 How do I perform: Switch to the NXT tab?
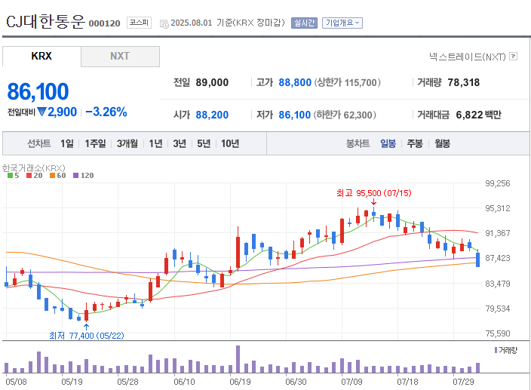[120, 56]
